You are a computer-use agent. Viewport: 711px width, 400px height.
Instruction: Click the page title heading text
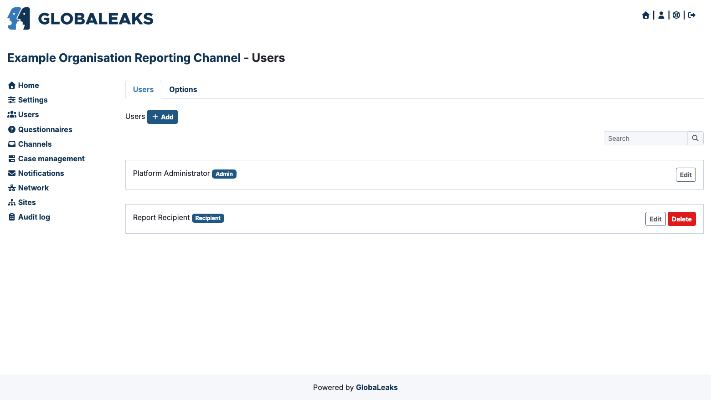(x=146, y=58)
